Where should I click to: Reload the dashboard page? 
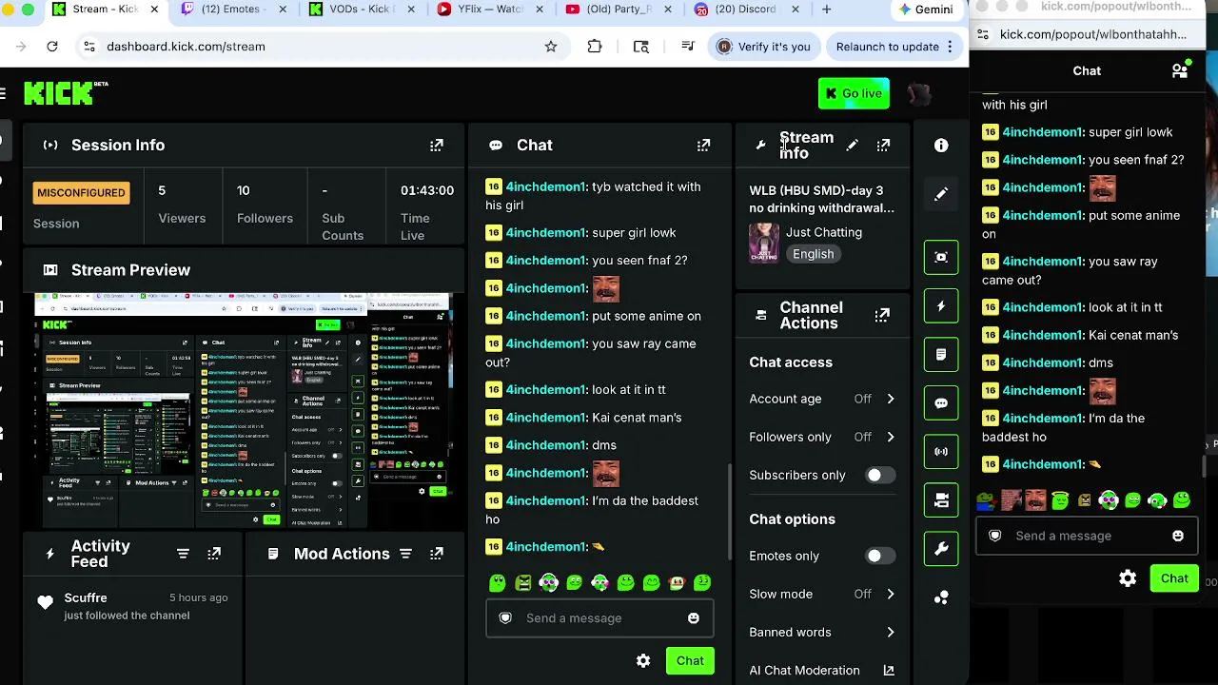click(x=52, y=47)
